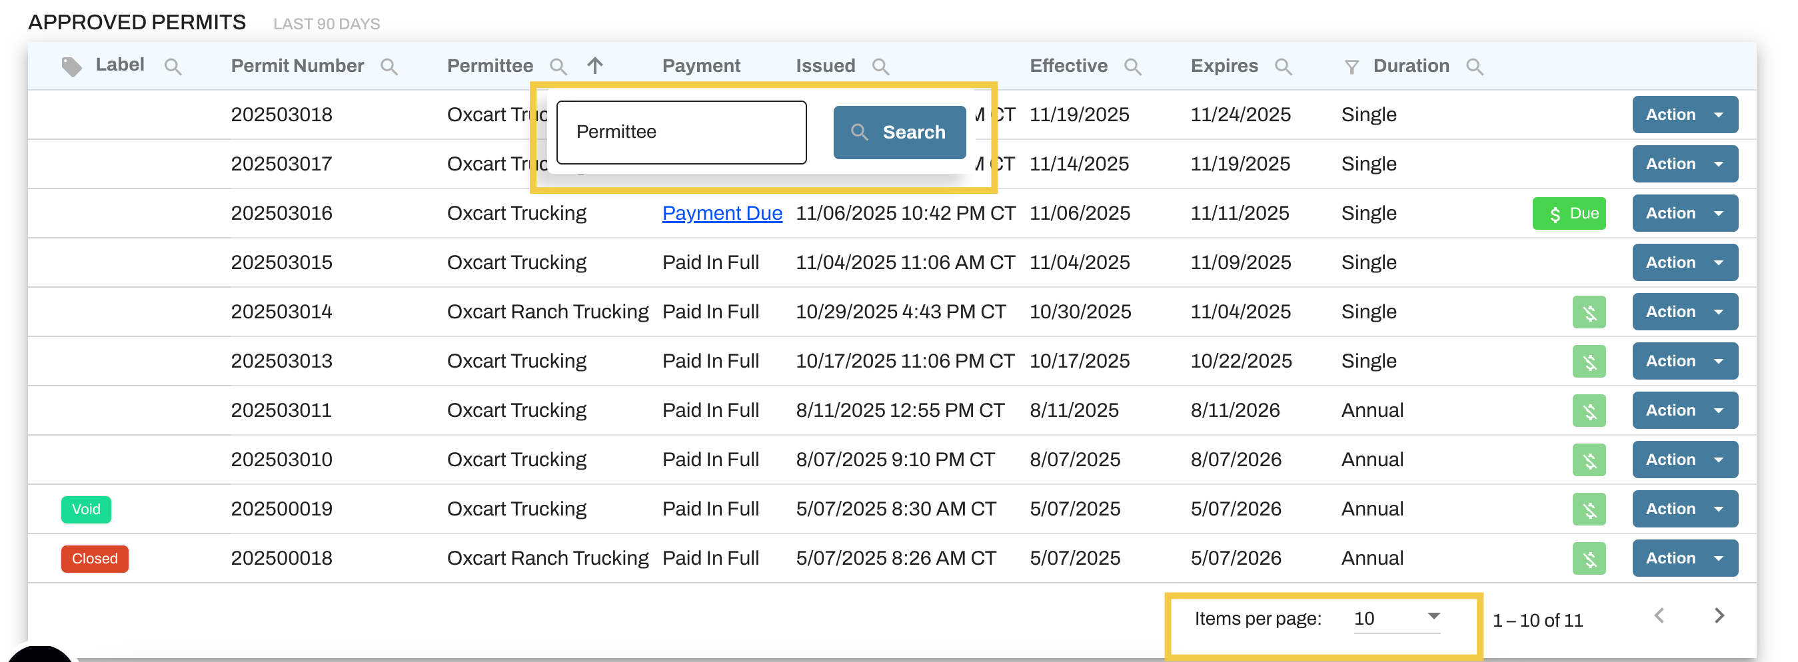The height and width of the screenshot is (662, 1798).
Task: Click payment icon for permit 202503014
Action: [1589, 312]
